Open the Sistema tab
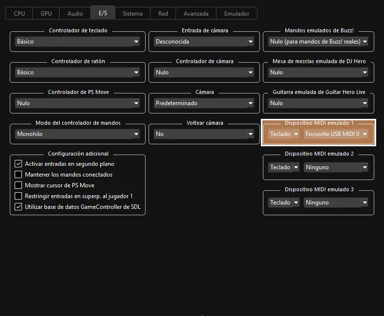The height and width of the screenshot is (316, 384). point(132,14)
